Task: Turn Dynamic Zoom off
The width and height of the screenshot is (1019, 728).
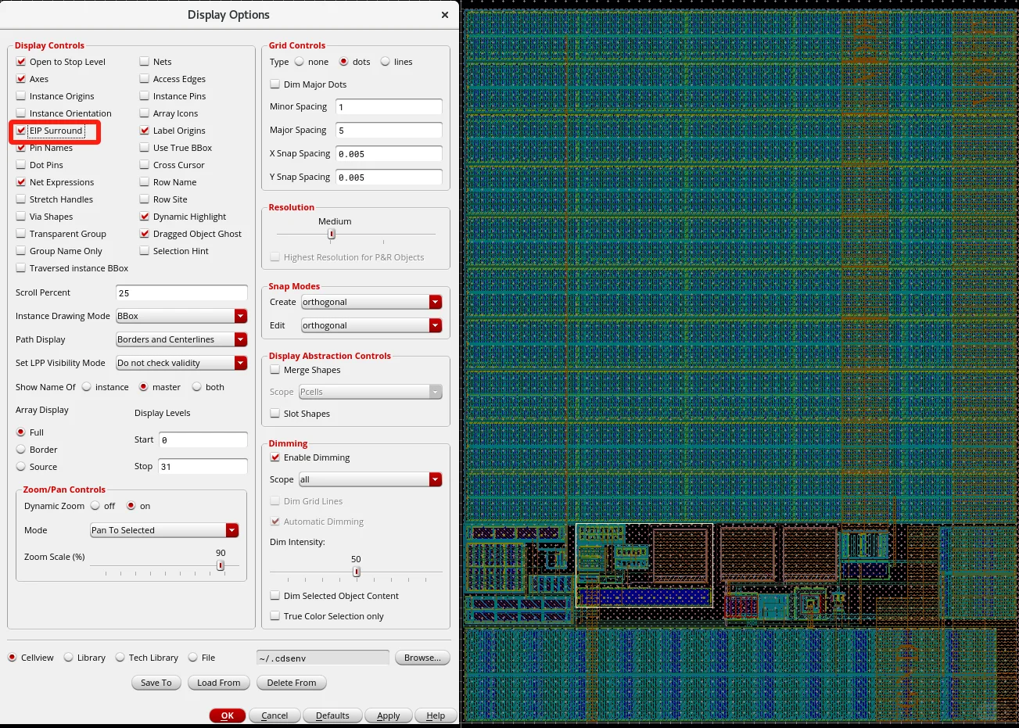Action: coord(95,506)
